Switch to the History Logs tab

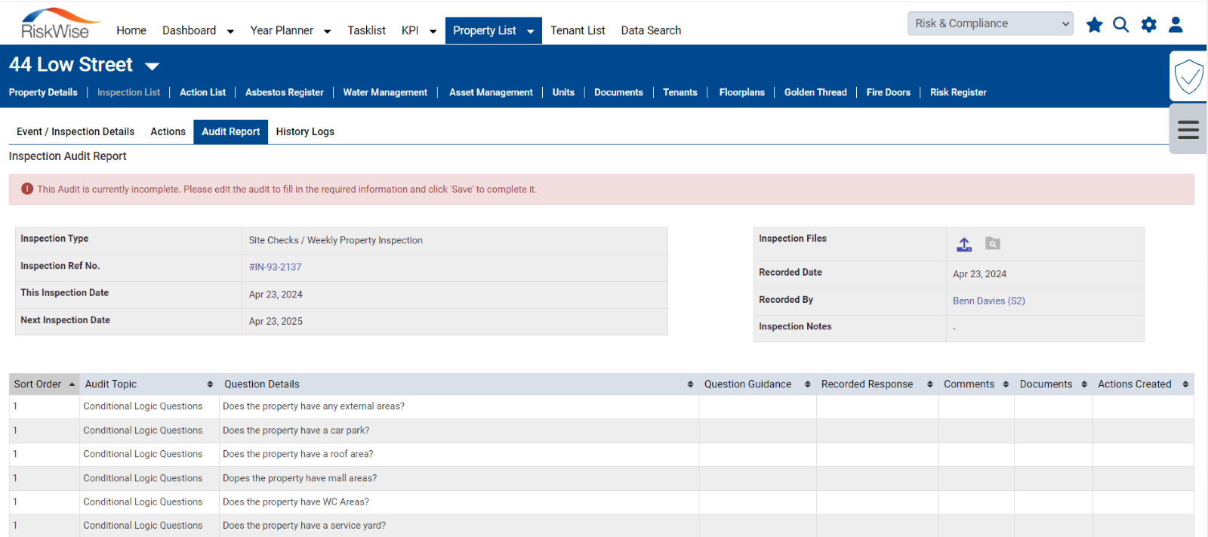click(305, 131)
